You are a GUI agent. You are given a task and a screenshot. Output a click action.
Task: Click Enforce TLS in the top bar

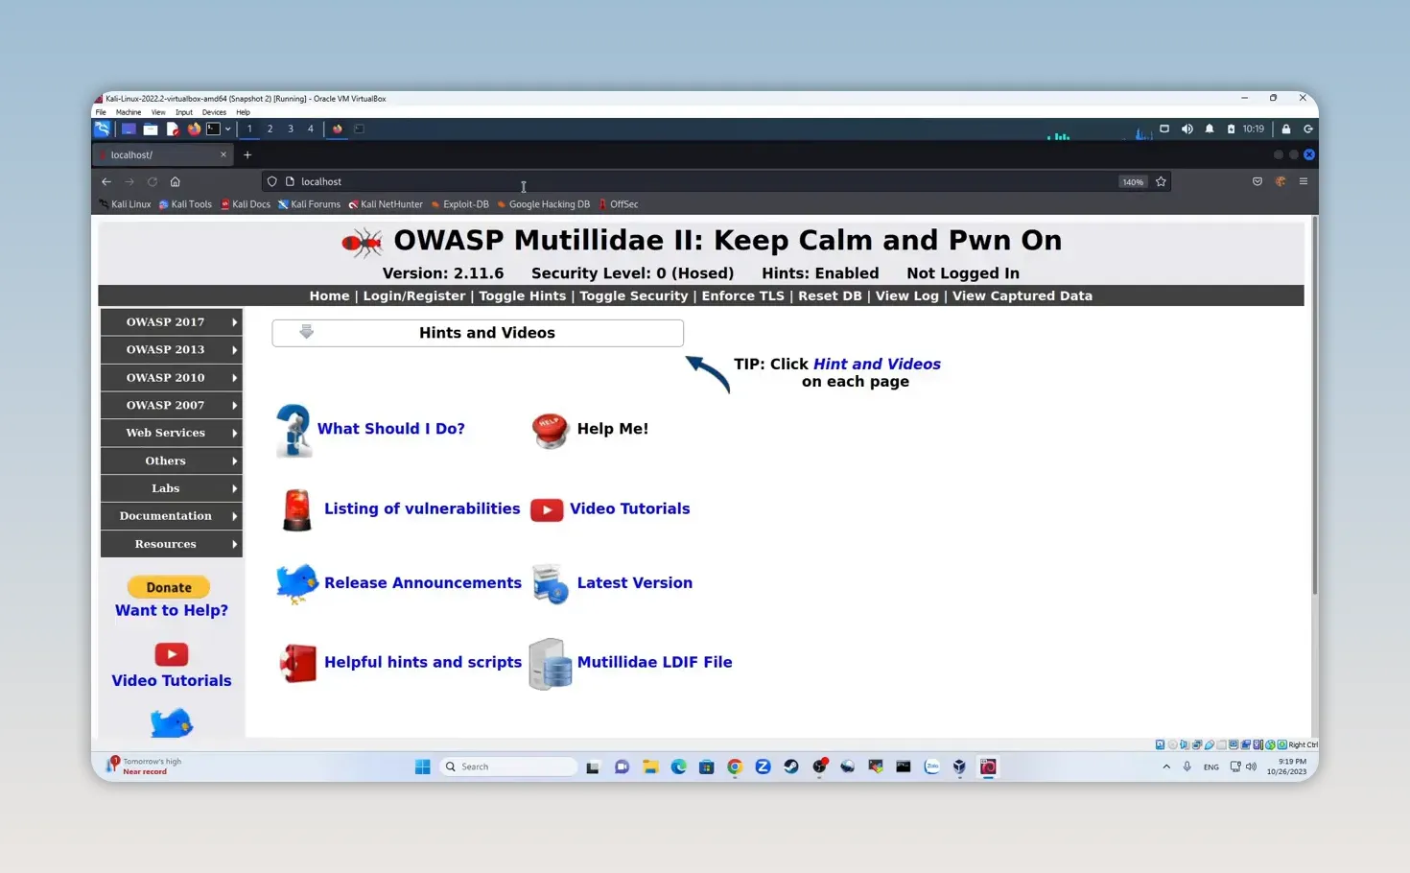pyautogui.click(x=743, y=295)
